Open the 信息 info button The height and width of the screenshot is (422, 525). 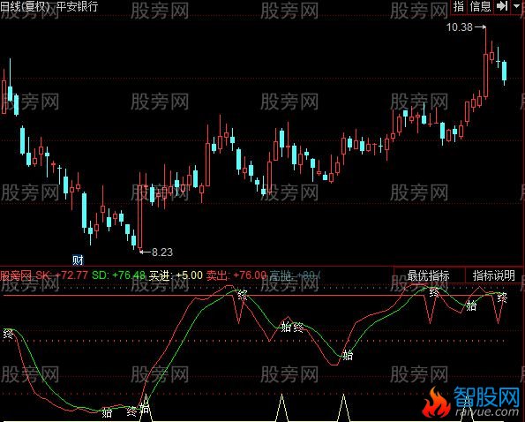point(480,6)
